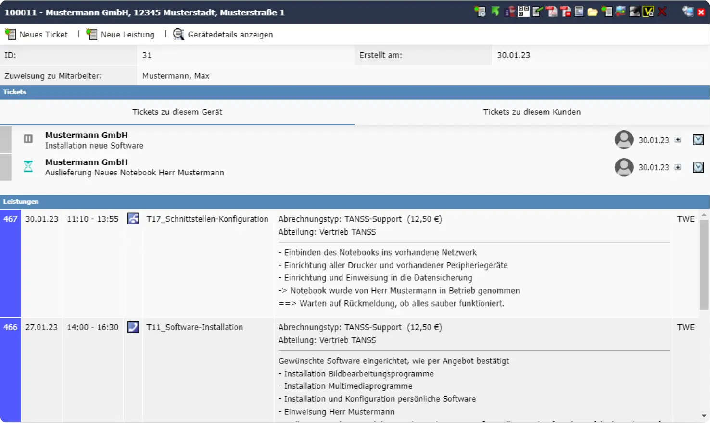Click the picture transfer arrows icon

tap(621, 12)
